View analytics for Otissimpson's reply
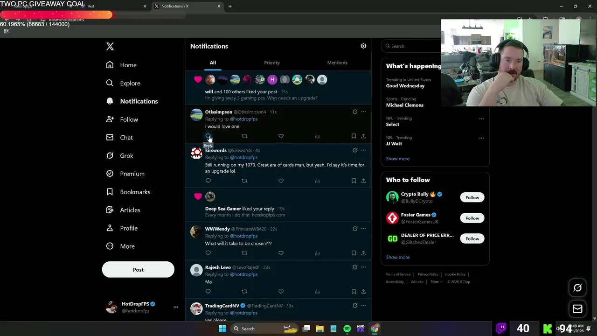The height and width of the screenshot is (336, 597). click(x=317, y=136)
